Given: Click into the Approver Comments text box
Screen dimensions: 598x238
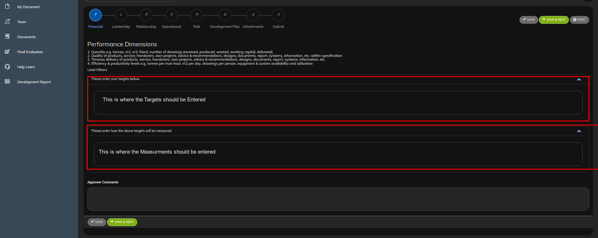Looking at the screenshot, I should (x=338, y=199).
